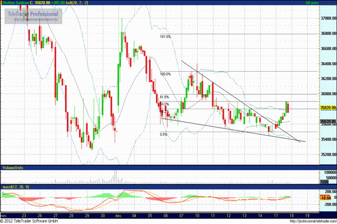This screenshot has width=337, height=224.
Task: Click the 61.8% Fibonacci level label
Action: click(165, 97)
